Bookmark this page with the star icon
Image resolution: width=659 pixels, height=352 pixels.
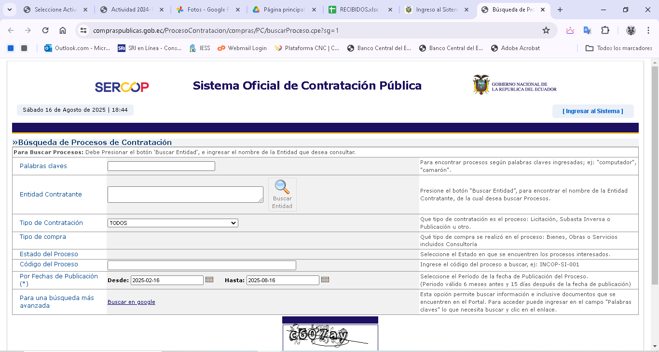point(546,30)
